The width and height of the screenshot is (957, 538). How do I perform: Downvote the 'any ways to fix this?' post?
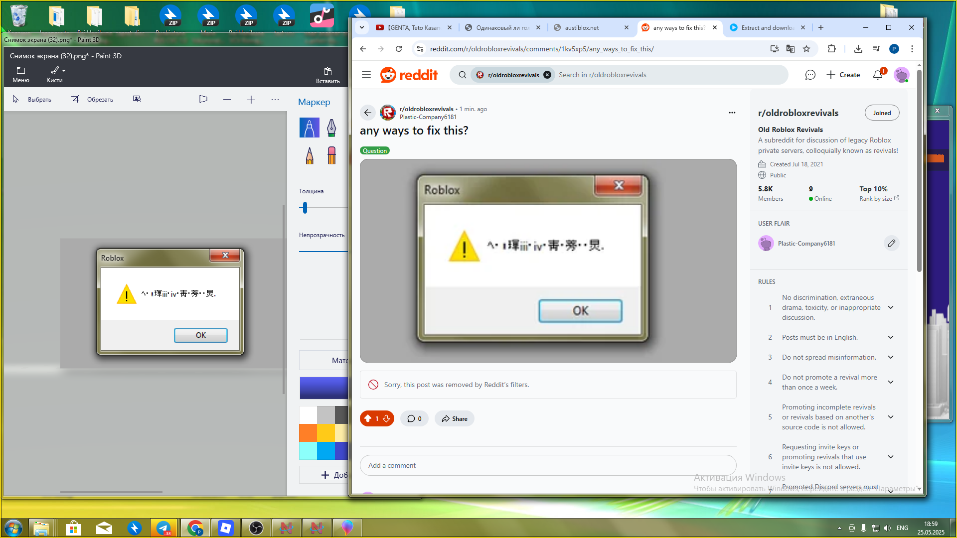386,418
